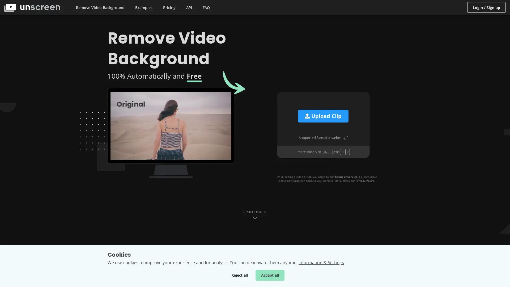Click the upload arrow icon on Upload Clip
Viewport: 510px width, 287px height.
point(307,116)
